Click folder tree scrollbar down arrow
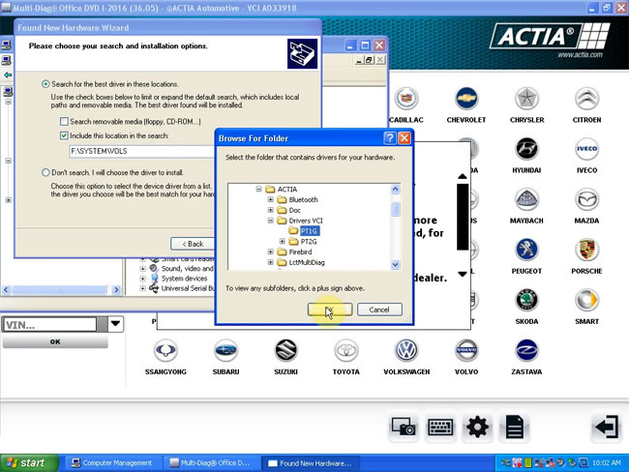 pos(395,264)
